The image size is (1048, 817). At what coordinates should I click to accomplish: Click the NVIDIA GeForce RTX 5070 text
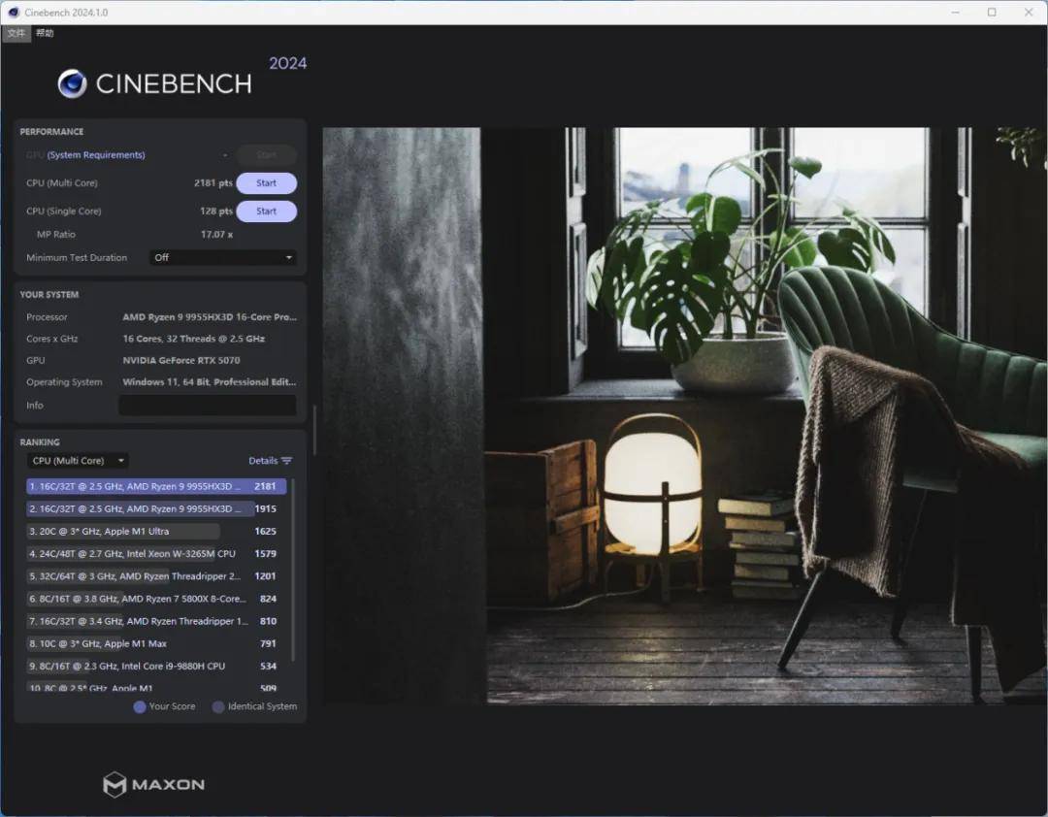(x=181, y=360)
